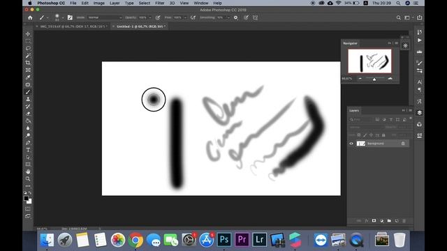Select the Frame tool
Image resolution: width=447 pixels, height=251 pixels.
28,70
